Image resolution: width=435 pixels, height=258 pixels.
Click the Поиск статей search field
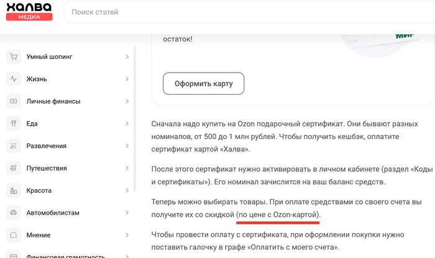249,12
